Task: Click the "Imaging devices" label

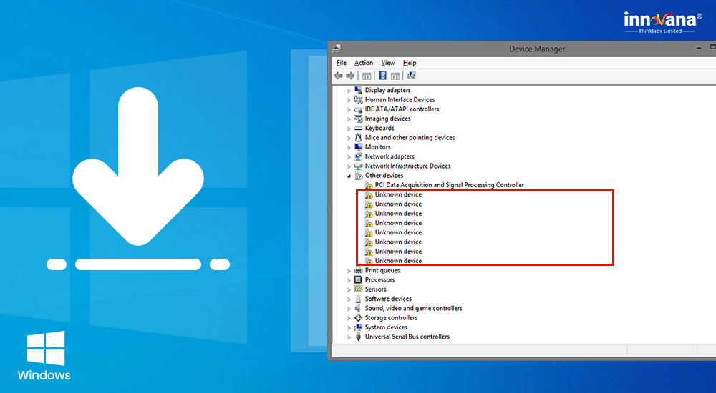Action: (387, 119)
